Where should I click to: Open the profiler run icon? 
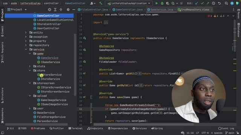(173, 3)
